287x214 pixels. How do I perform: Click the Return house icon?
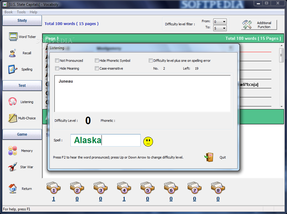[12, 189]
